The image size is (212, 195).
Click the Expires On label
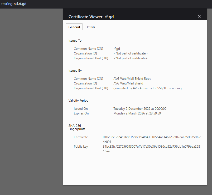pos(81,113)
